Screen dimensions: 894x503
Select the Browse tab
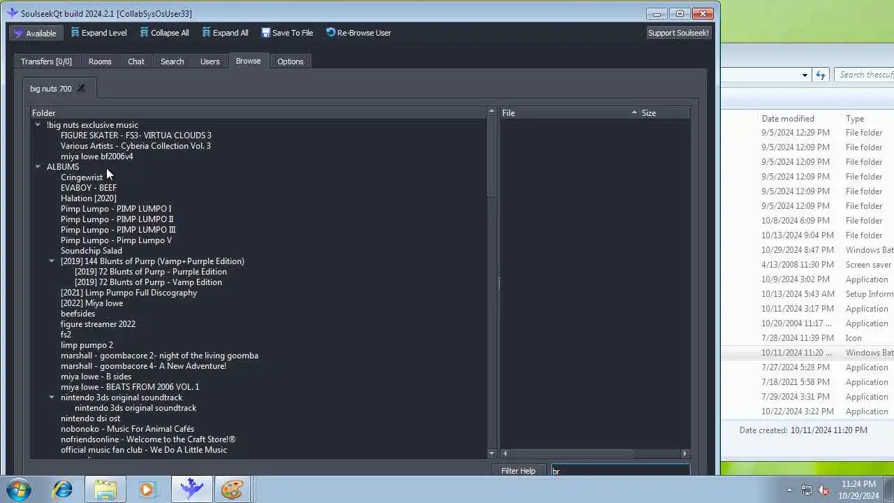(248, 61)
